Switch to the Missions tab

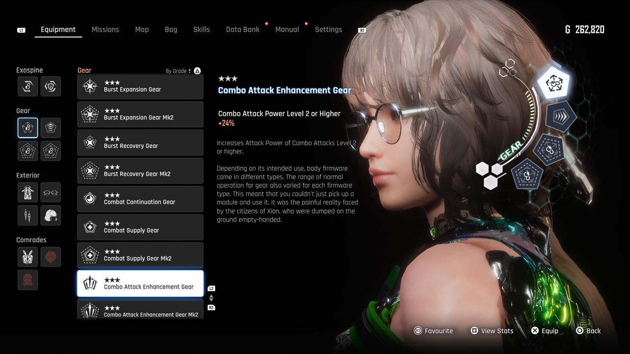(105, 29)
